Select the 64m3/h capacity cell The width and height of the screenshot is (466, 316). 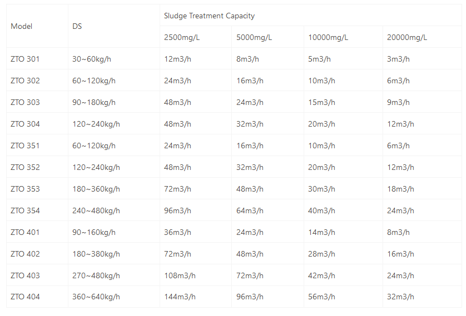[x=250, y=210]
